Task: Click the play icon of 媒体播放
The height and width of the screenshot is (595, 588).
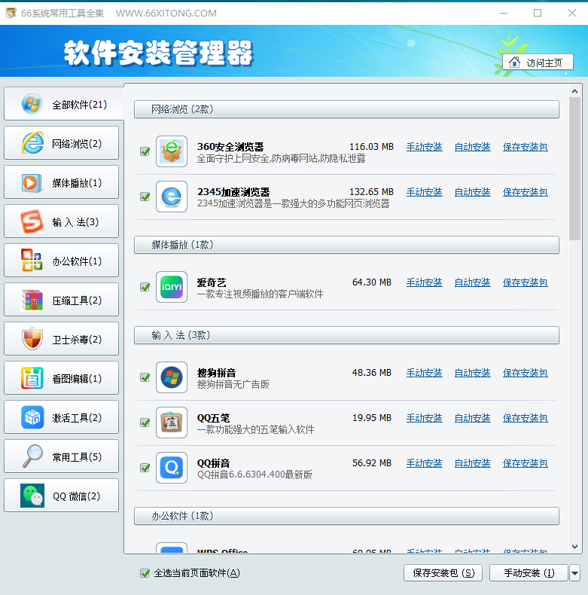Action: pyautogui.click(x=32, y=182)
